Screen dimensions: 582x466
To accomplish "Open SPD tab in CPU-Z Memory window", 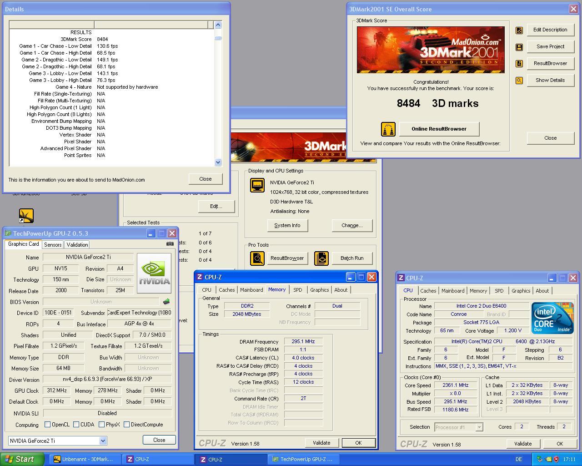I will (297, 290).
